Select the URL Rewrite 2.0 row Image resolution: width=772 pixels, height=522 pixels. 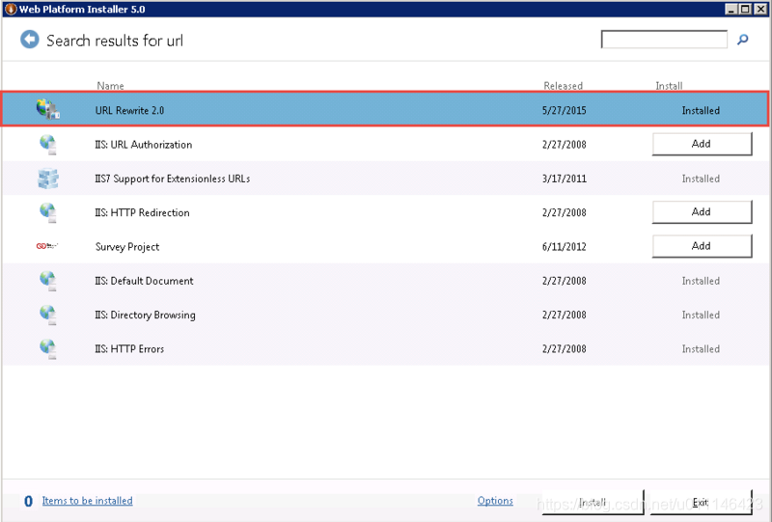click(x=338, y=110)
